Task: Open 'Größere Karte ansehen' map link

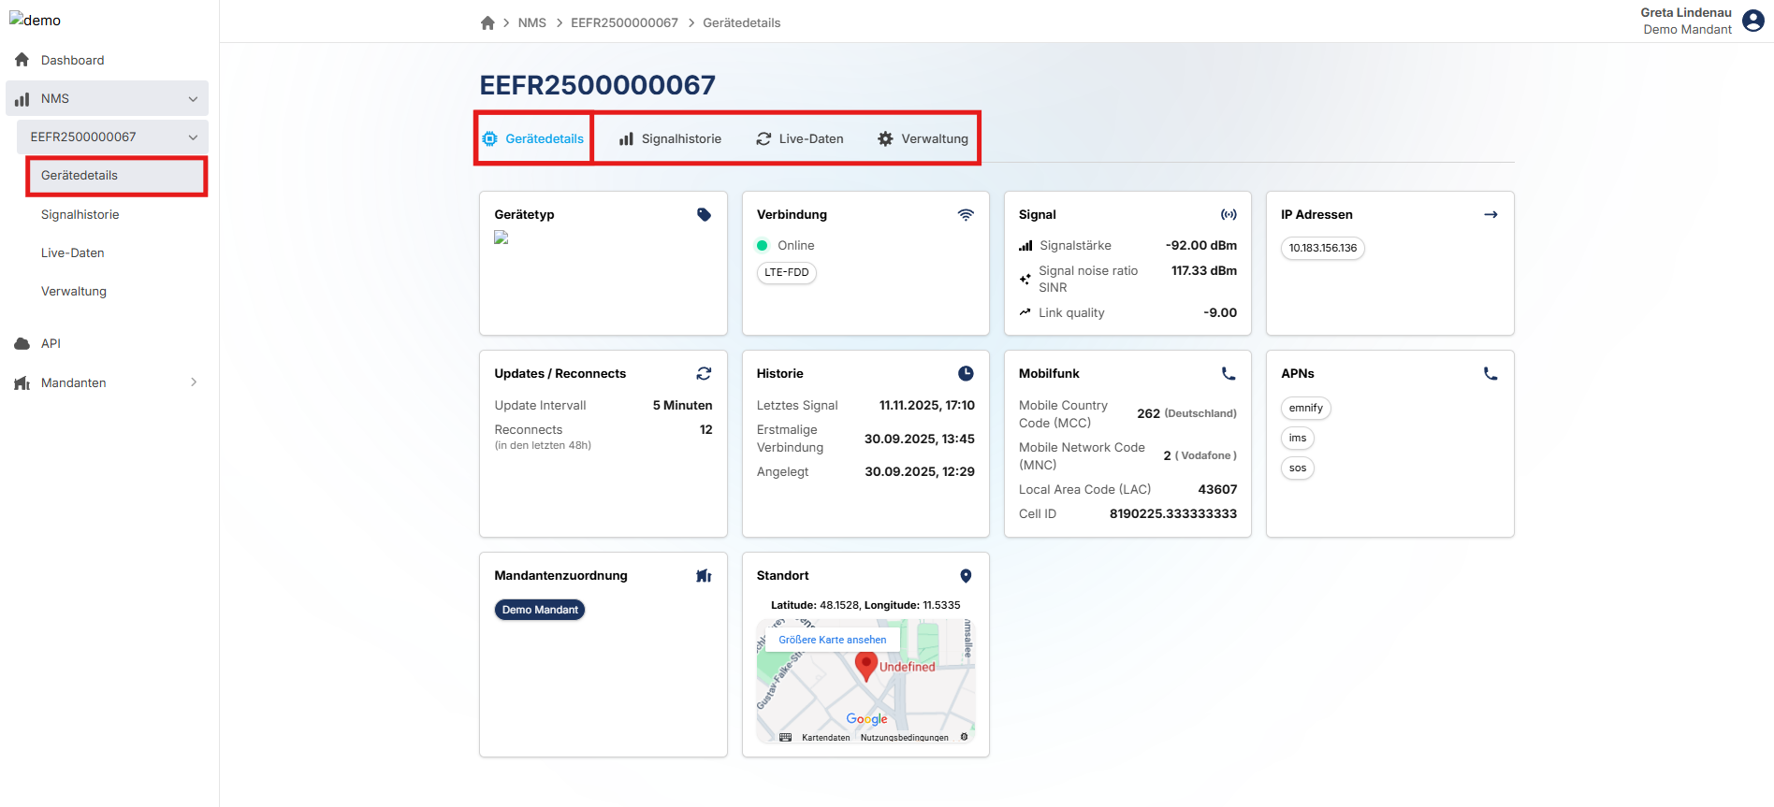Action: pyautogui.click(x=832, y=641)
